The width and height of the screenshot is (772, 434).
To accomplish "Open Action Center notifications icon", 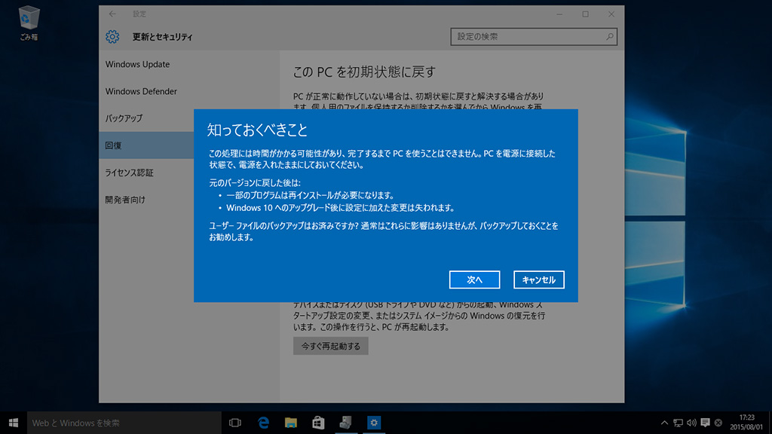I will pos(705,423).
